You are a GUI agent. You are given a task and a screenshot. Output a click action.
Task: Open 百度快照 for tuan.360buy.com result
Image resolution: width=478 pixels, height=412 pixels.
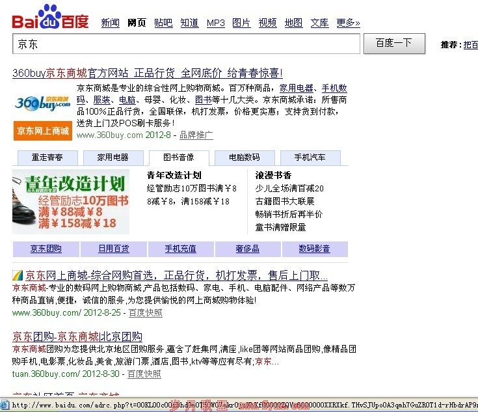coord(144,374)
